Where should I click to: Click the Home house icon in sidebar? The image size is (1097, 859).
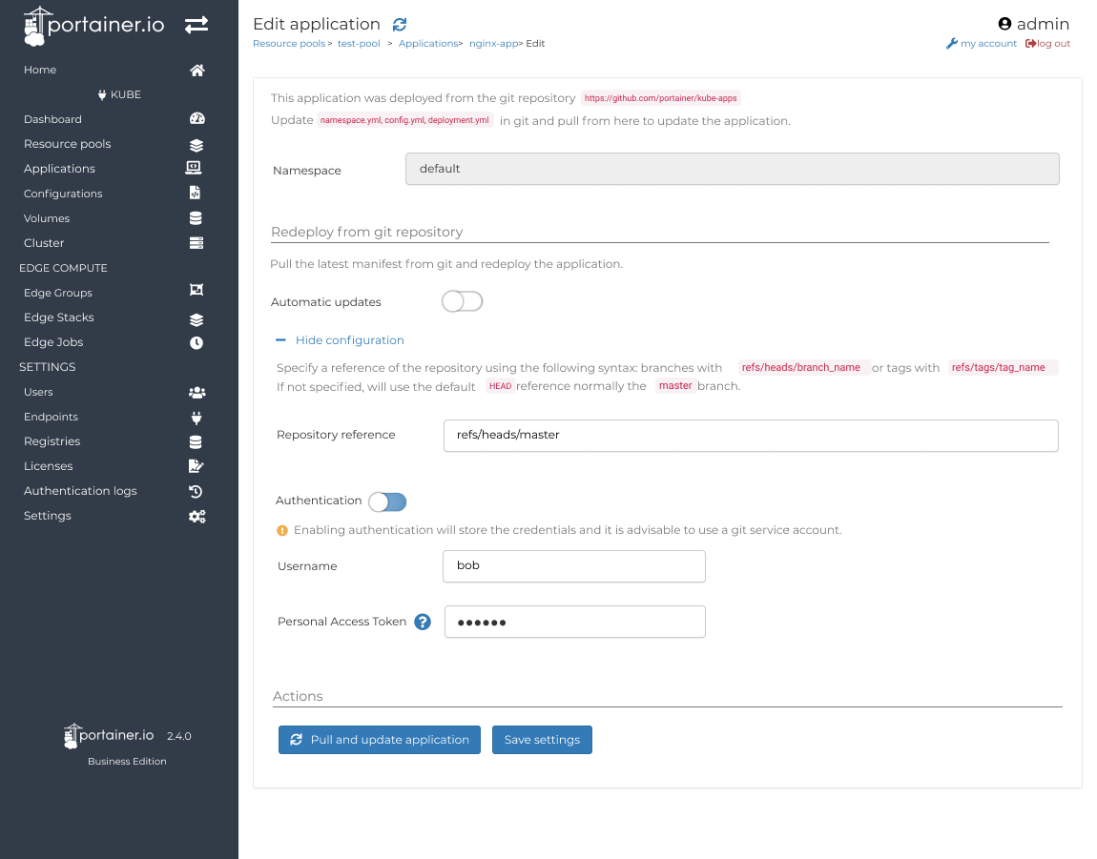[x=197, y=70]
